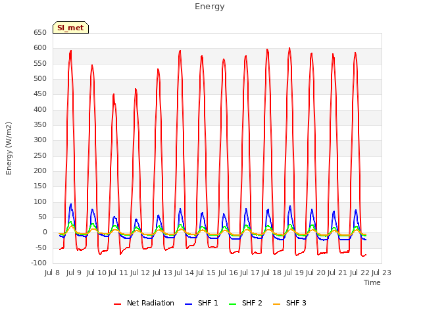
Task: Click the 150 y-axis value
Action: [x=40, y=186]
